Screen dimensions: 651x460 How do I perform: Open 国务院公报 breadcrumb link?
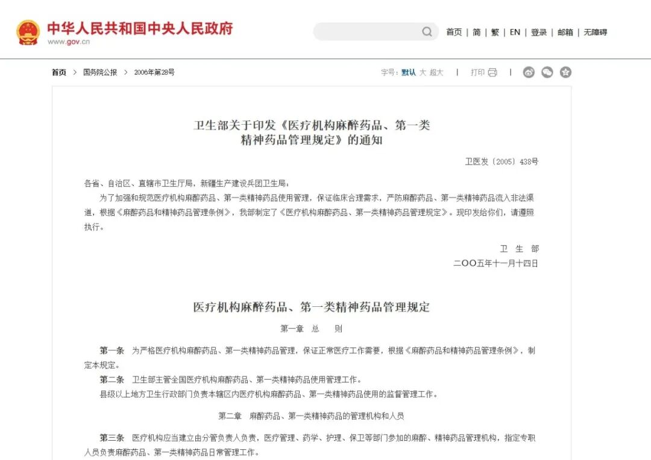(100, 72)
